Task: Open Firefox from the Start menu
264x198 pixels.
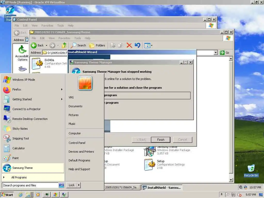Action: 33,89
